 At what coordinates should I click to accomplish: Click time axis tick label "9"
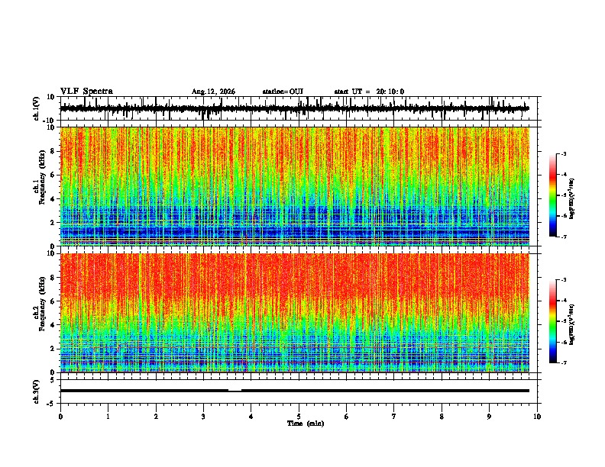[x=489, y=417]
